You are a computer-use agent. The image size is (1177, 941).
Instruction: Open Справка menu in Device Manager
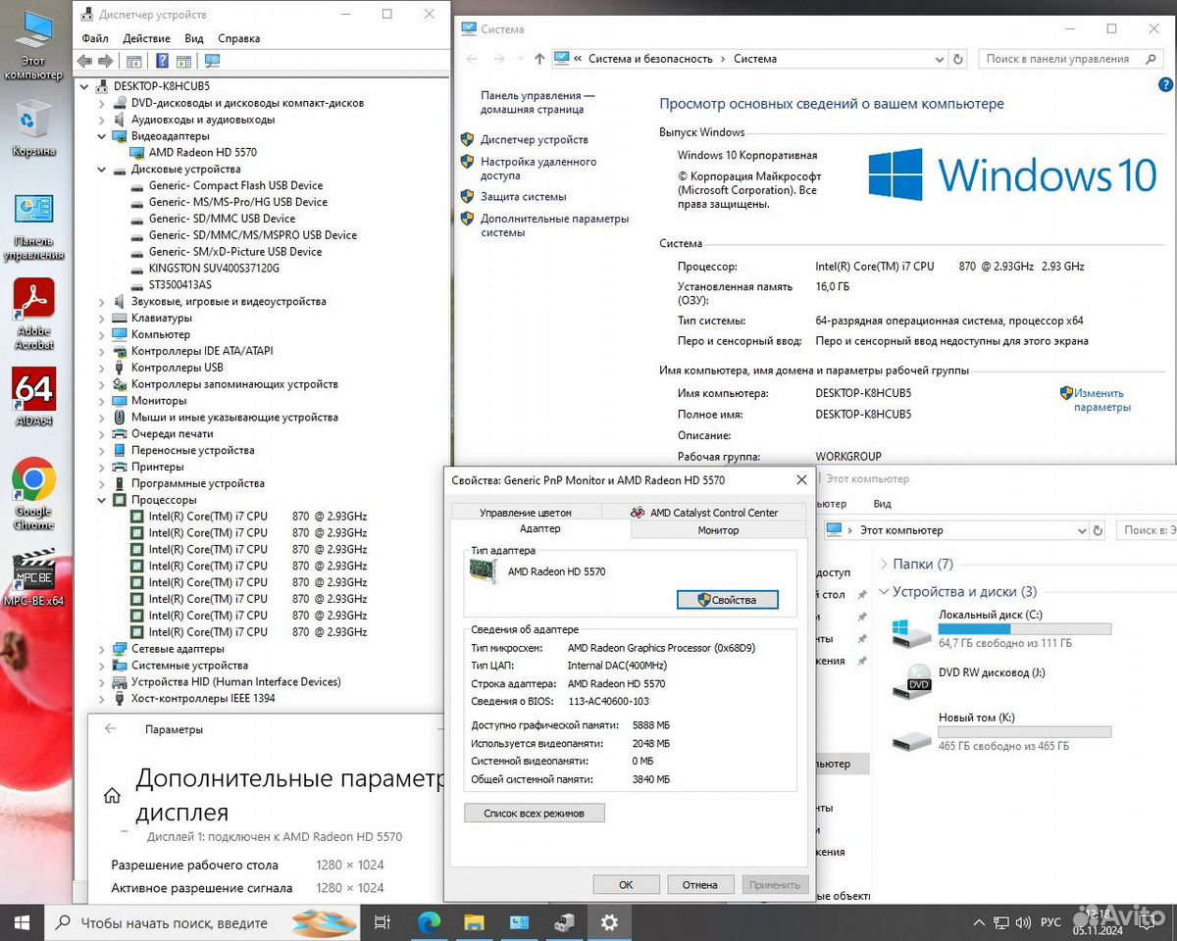[238, 38]
